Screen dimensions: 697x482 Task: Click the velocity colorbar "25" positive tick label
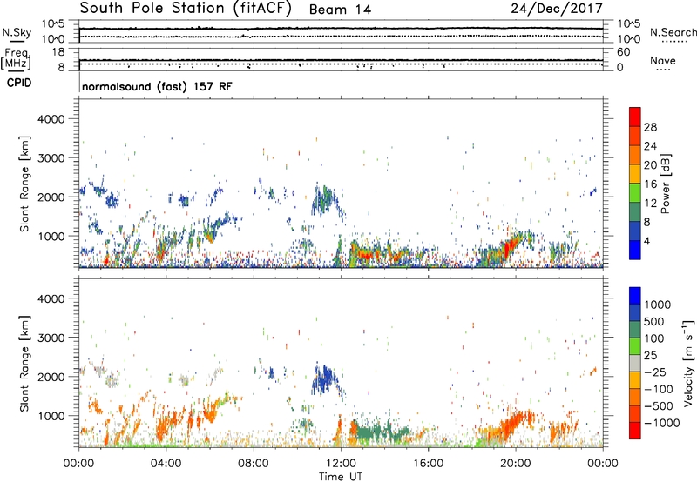650,356
